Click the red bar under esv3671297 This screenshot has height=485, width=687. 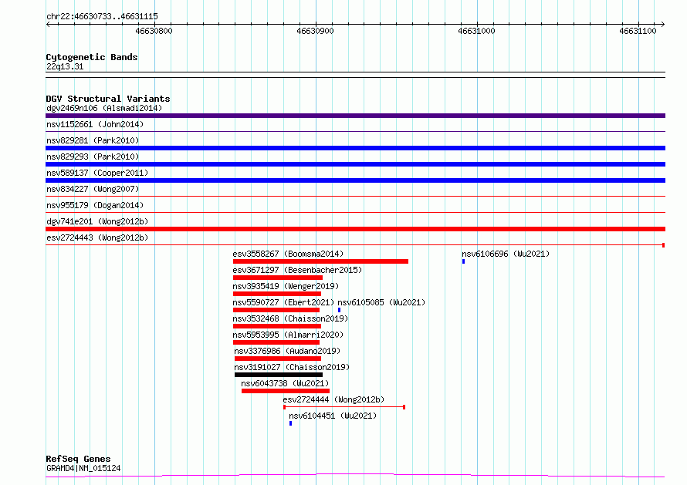[278, 278]
